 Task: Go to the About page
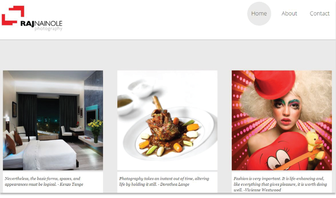289,13
